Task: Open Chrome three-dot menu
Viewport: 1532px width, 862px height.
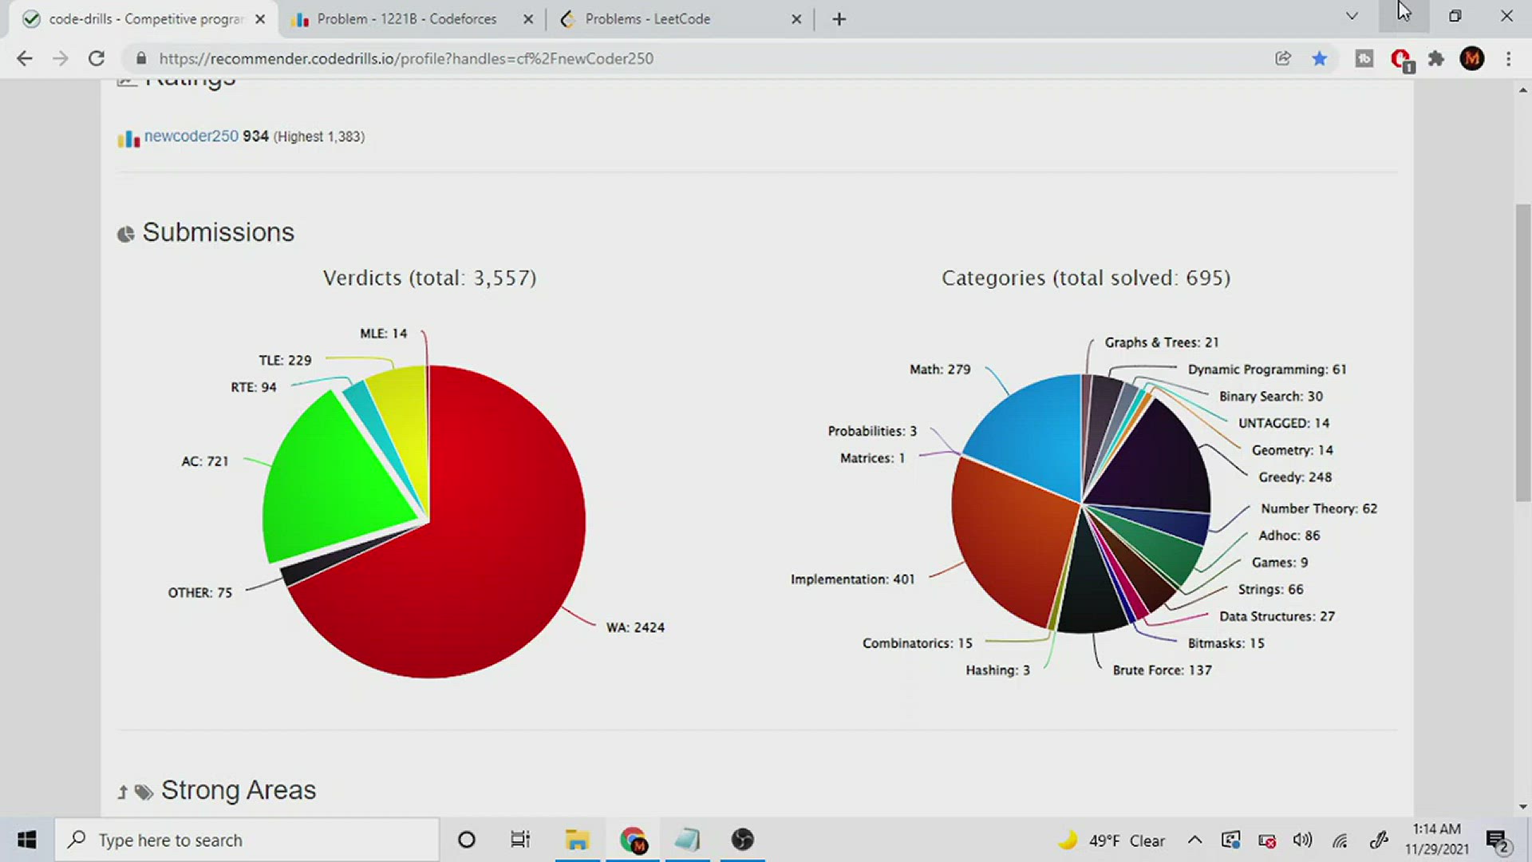Action: [x=1508, y=58]
